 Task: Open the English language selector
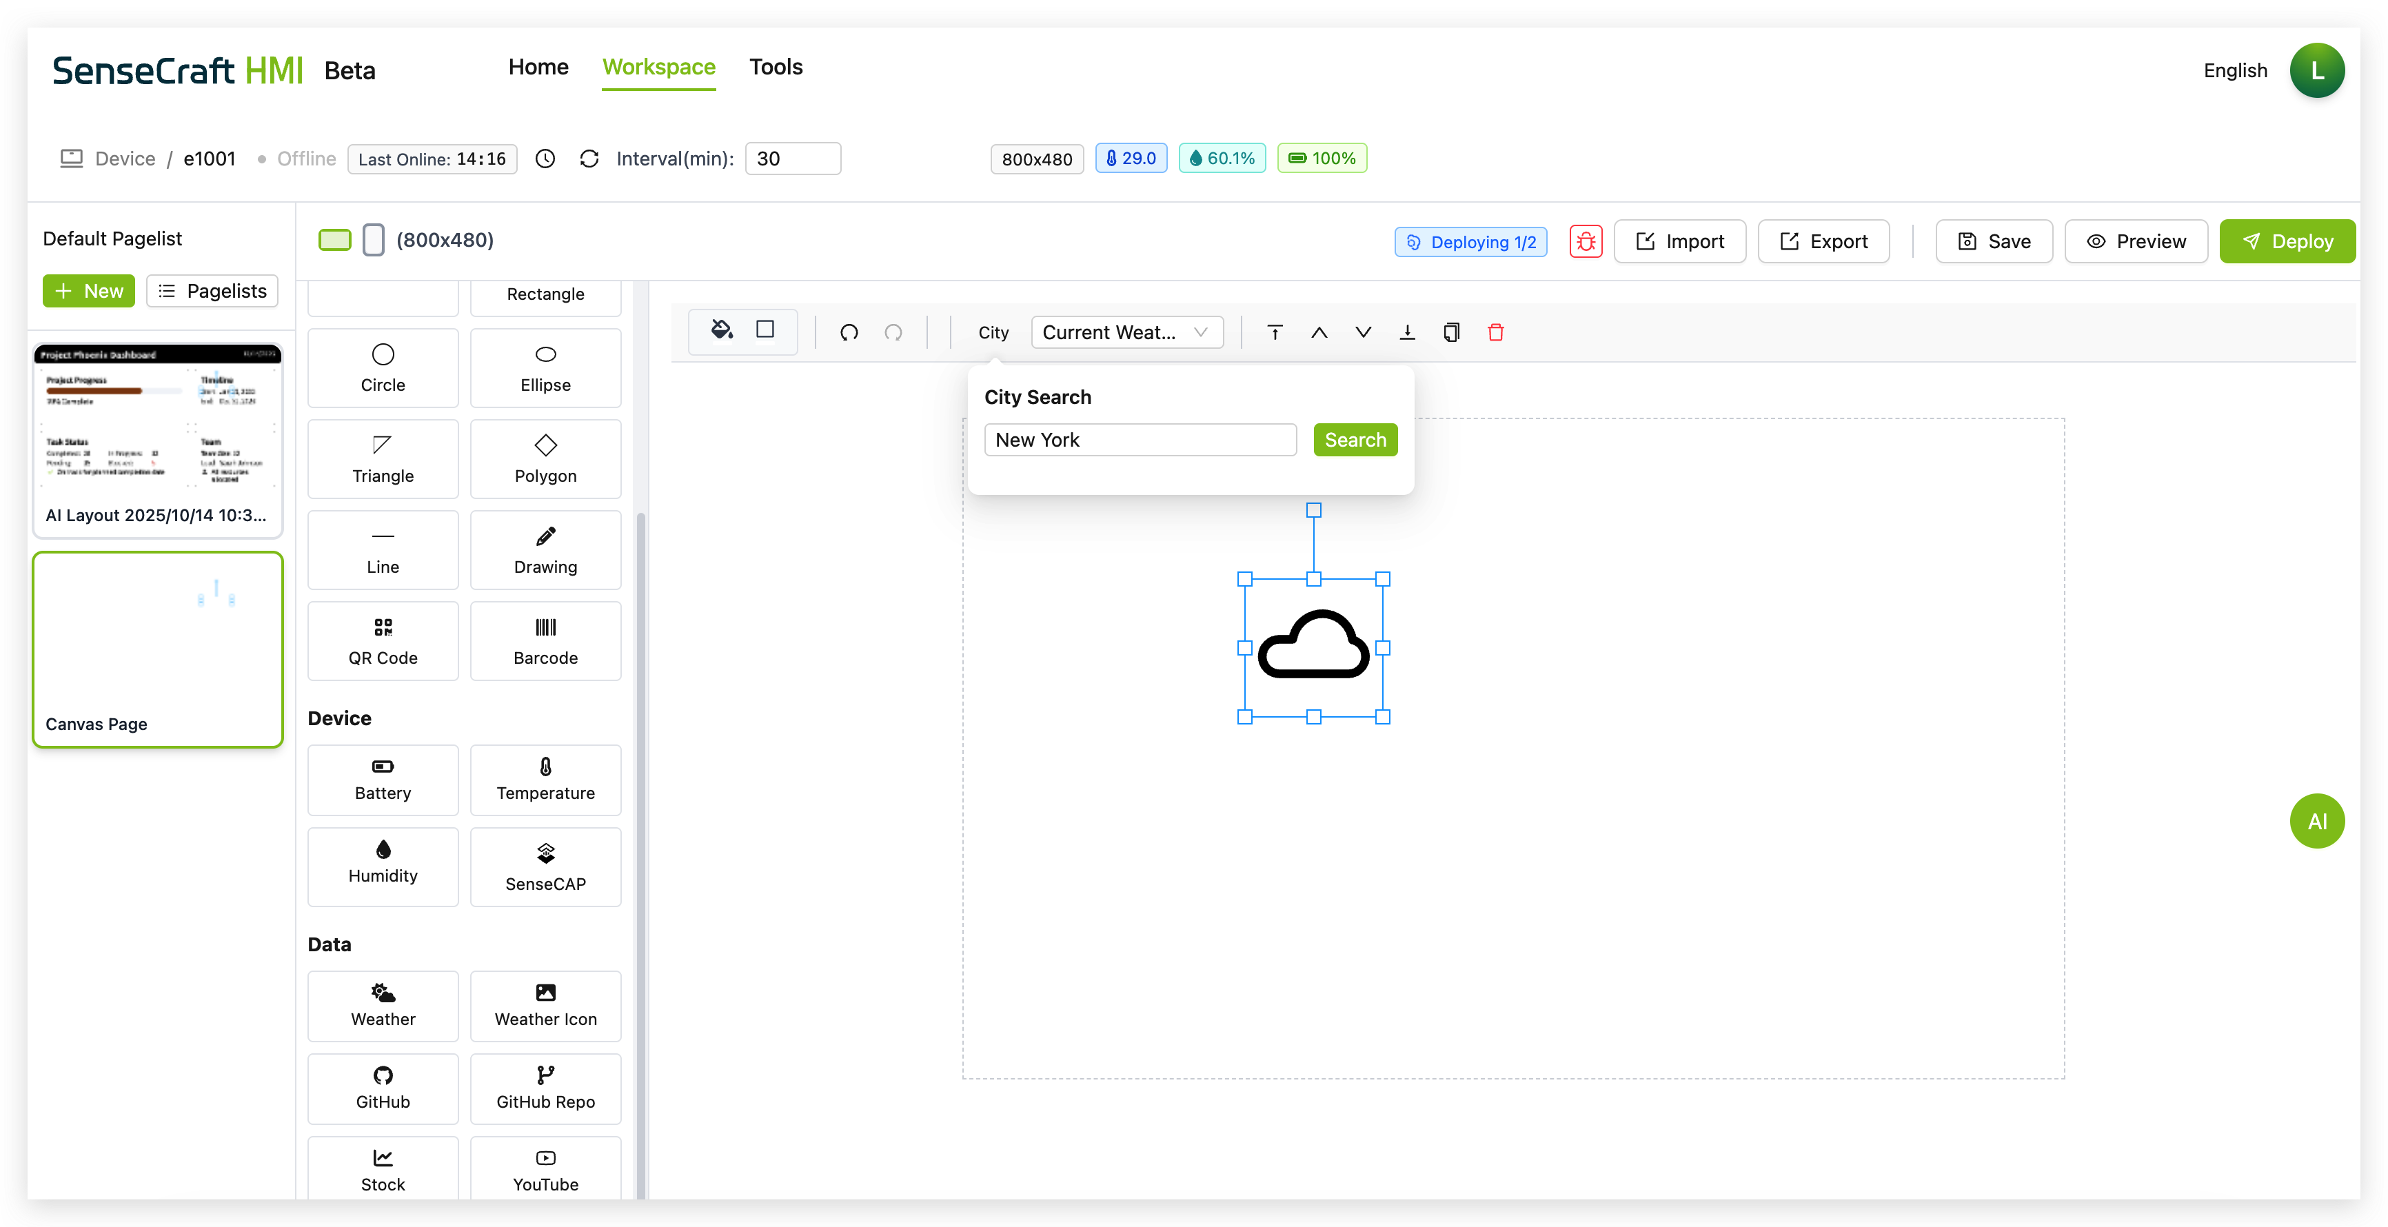[x=2234, y=70]
